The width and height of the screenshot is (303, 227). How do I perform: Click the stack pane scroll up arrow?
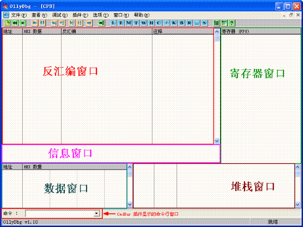tap(298, 167)
